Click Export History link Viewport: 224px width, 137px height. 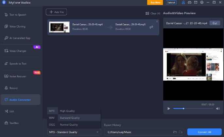point(112,125)
